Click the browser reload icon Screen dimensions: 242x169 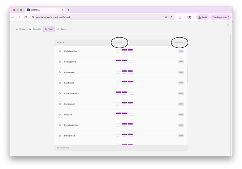click(26, 17)
